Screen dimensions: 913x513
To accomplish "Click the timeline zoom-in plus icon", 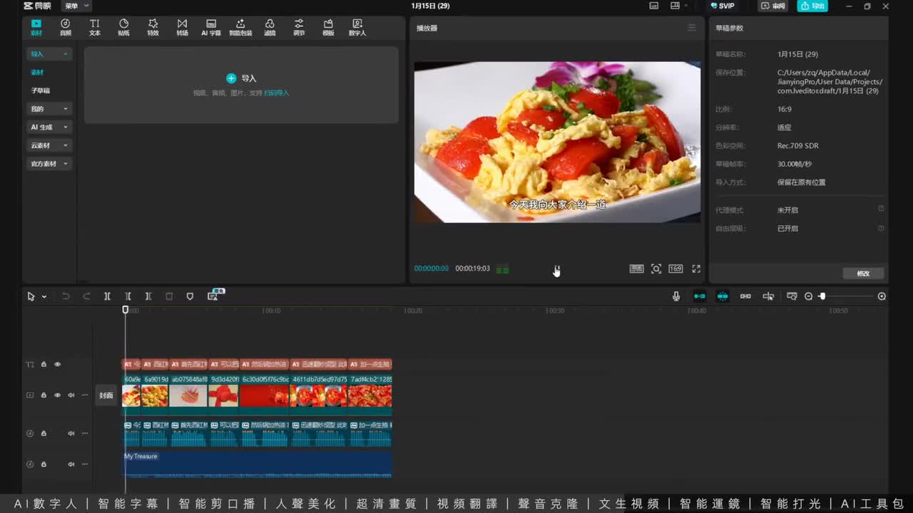I will point(882,296).
